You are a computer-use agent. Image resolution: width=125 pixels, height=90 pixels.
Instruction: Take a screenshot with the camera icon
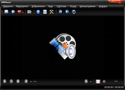click(29, 12)
